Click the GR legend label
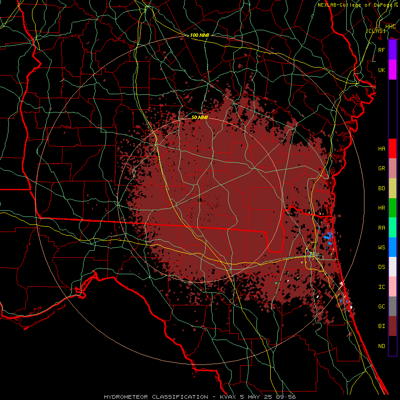 coord(381,168)
